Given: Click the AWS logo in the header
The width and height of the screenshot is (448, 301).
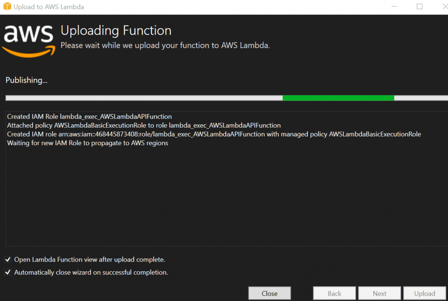Looking at the screenshot, I should pos(28,41).
